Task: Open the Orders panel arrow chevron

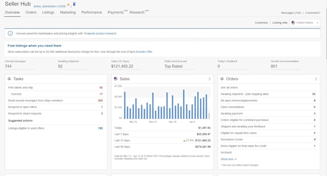Action: (x=316, y=79)
